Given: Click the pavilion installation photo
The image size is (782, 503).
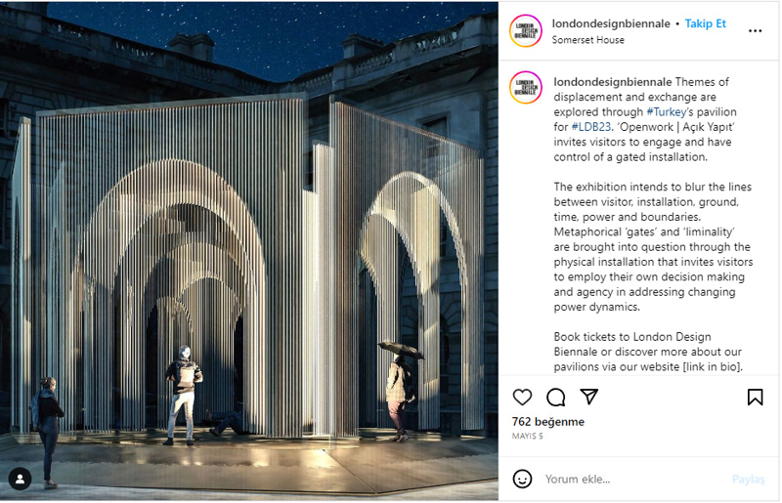Looking at the screenshot, I should pos(249,251).
